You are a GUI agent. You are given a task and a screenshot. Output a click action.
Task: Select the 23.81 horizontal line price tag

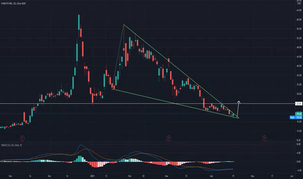[x=299, y=104]
